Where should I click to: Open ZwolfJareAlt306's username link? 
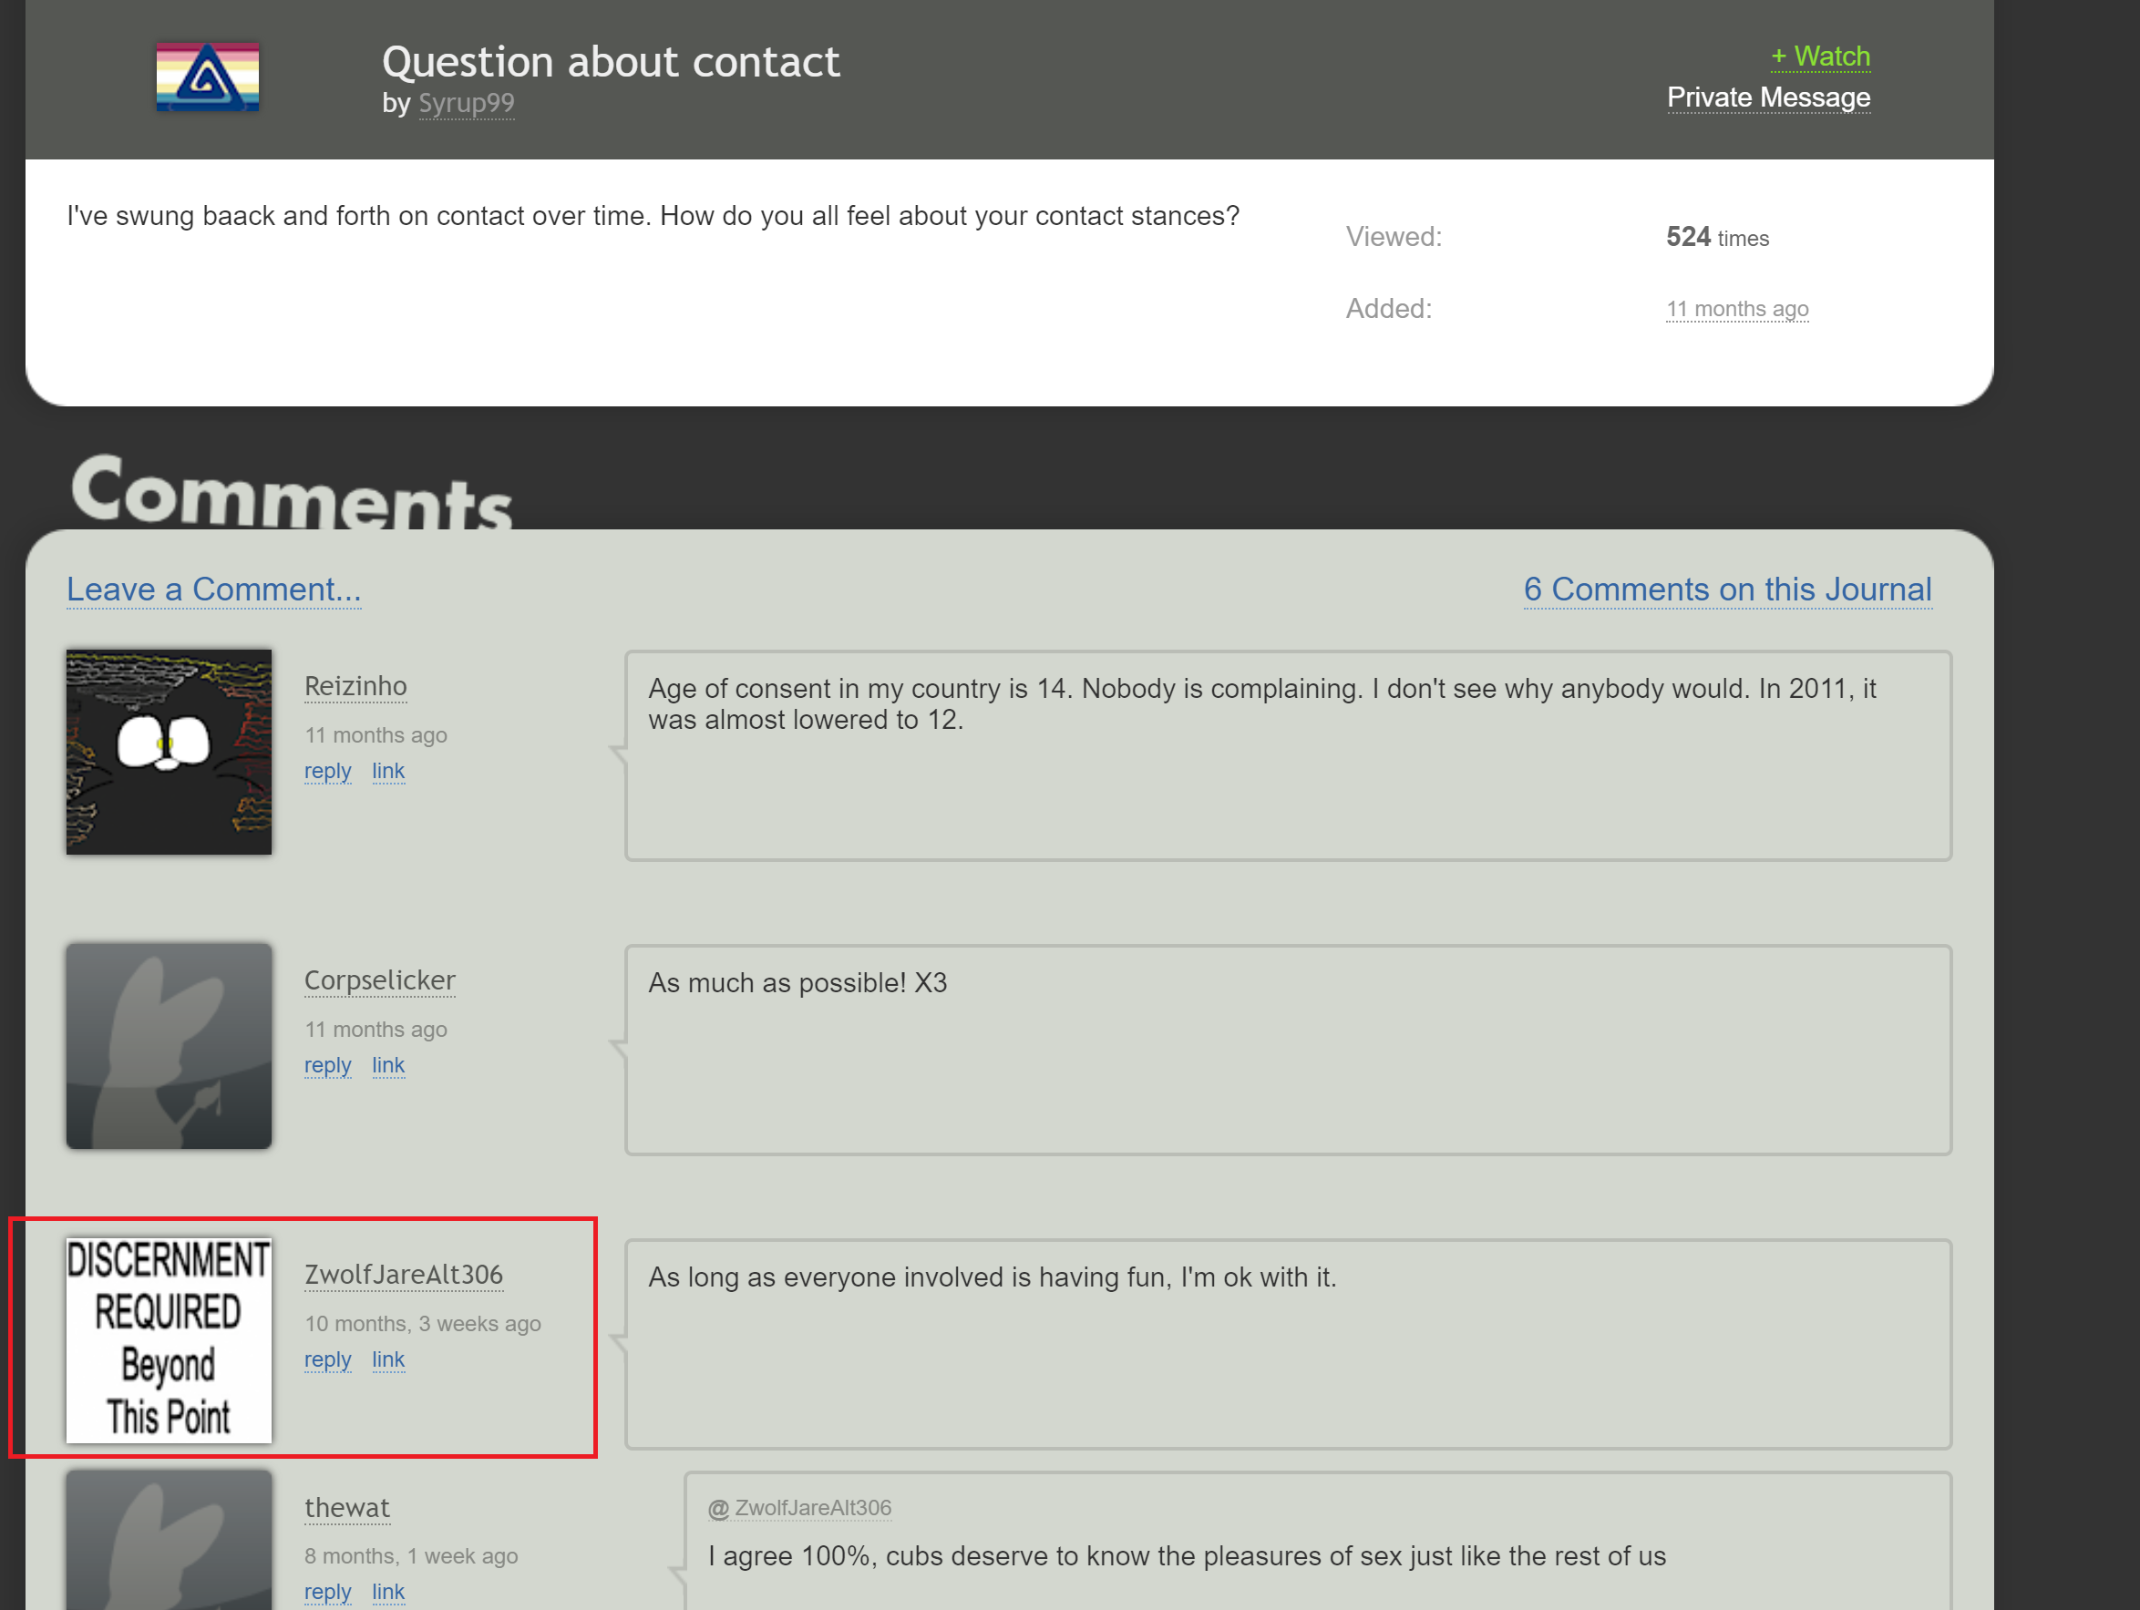pos(404,1274)
